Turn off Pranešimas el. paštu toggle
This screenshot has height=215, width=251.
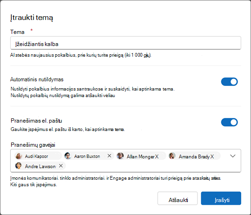click(230, 122)
